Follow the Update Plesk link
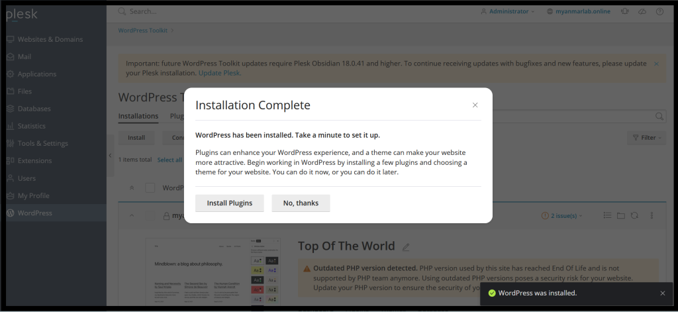Screen dimensions: 678x312 219,73
